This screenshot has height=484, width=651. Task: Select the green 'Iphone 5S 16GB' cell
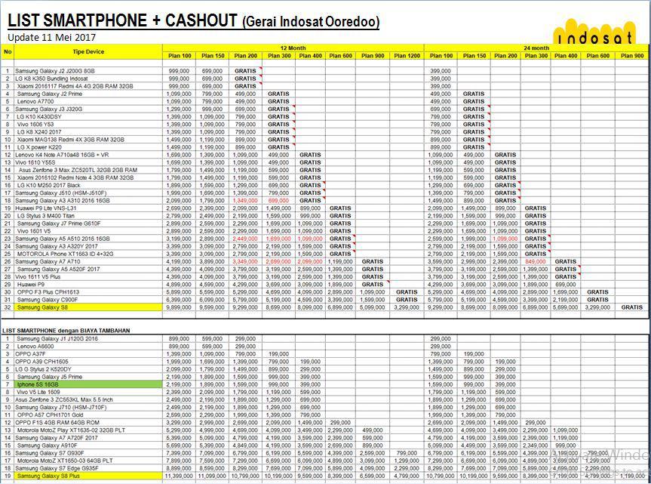[88, 384]
